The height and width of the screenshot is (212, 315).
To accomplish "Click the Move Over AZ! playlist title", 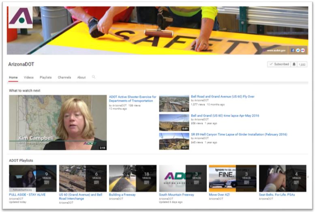I will [219, 195].
